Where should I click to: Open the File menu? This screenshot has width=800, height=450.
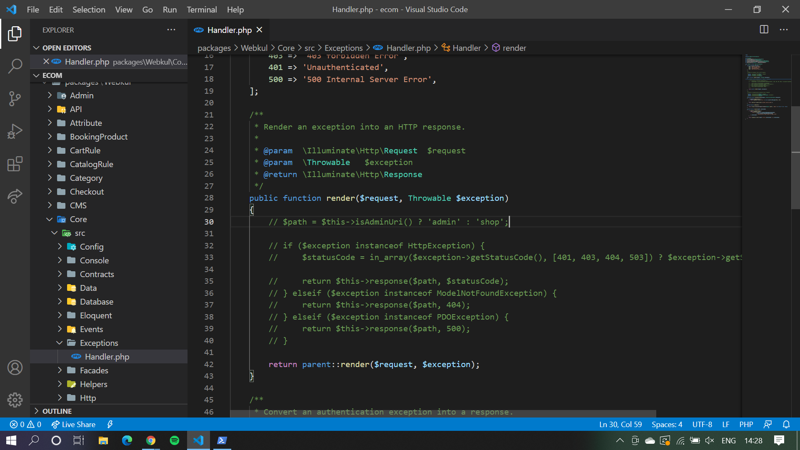point(33,9)
